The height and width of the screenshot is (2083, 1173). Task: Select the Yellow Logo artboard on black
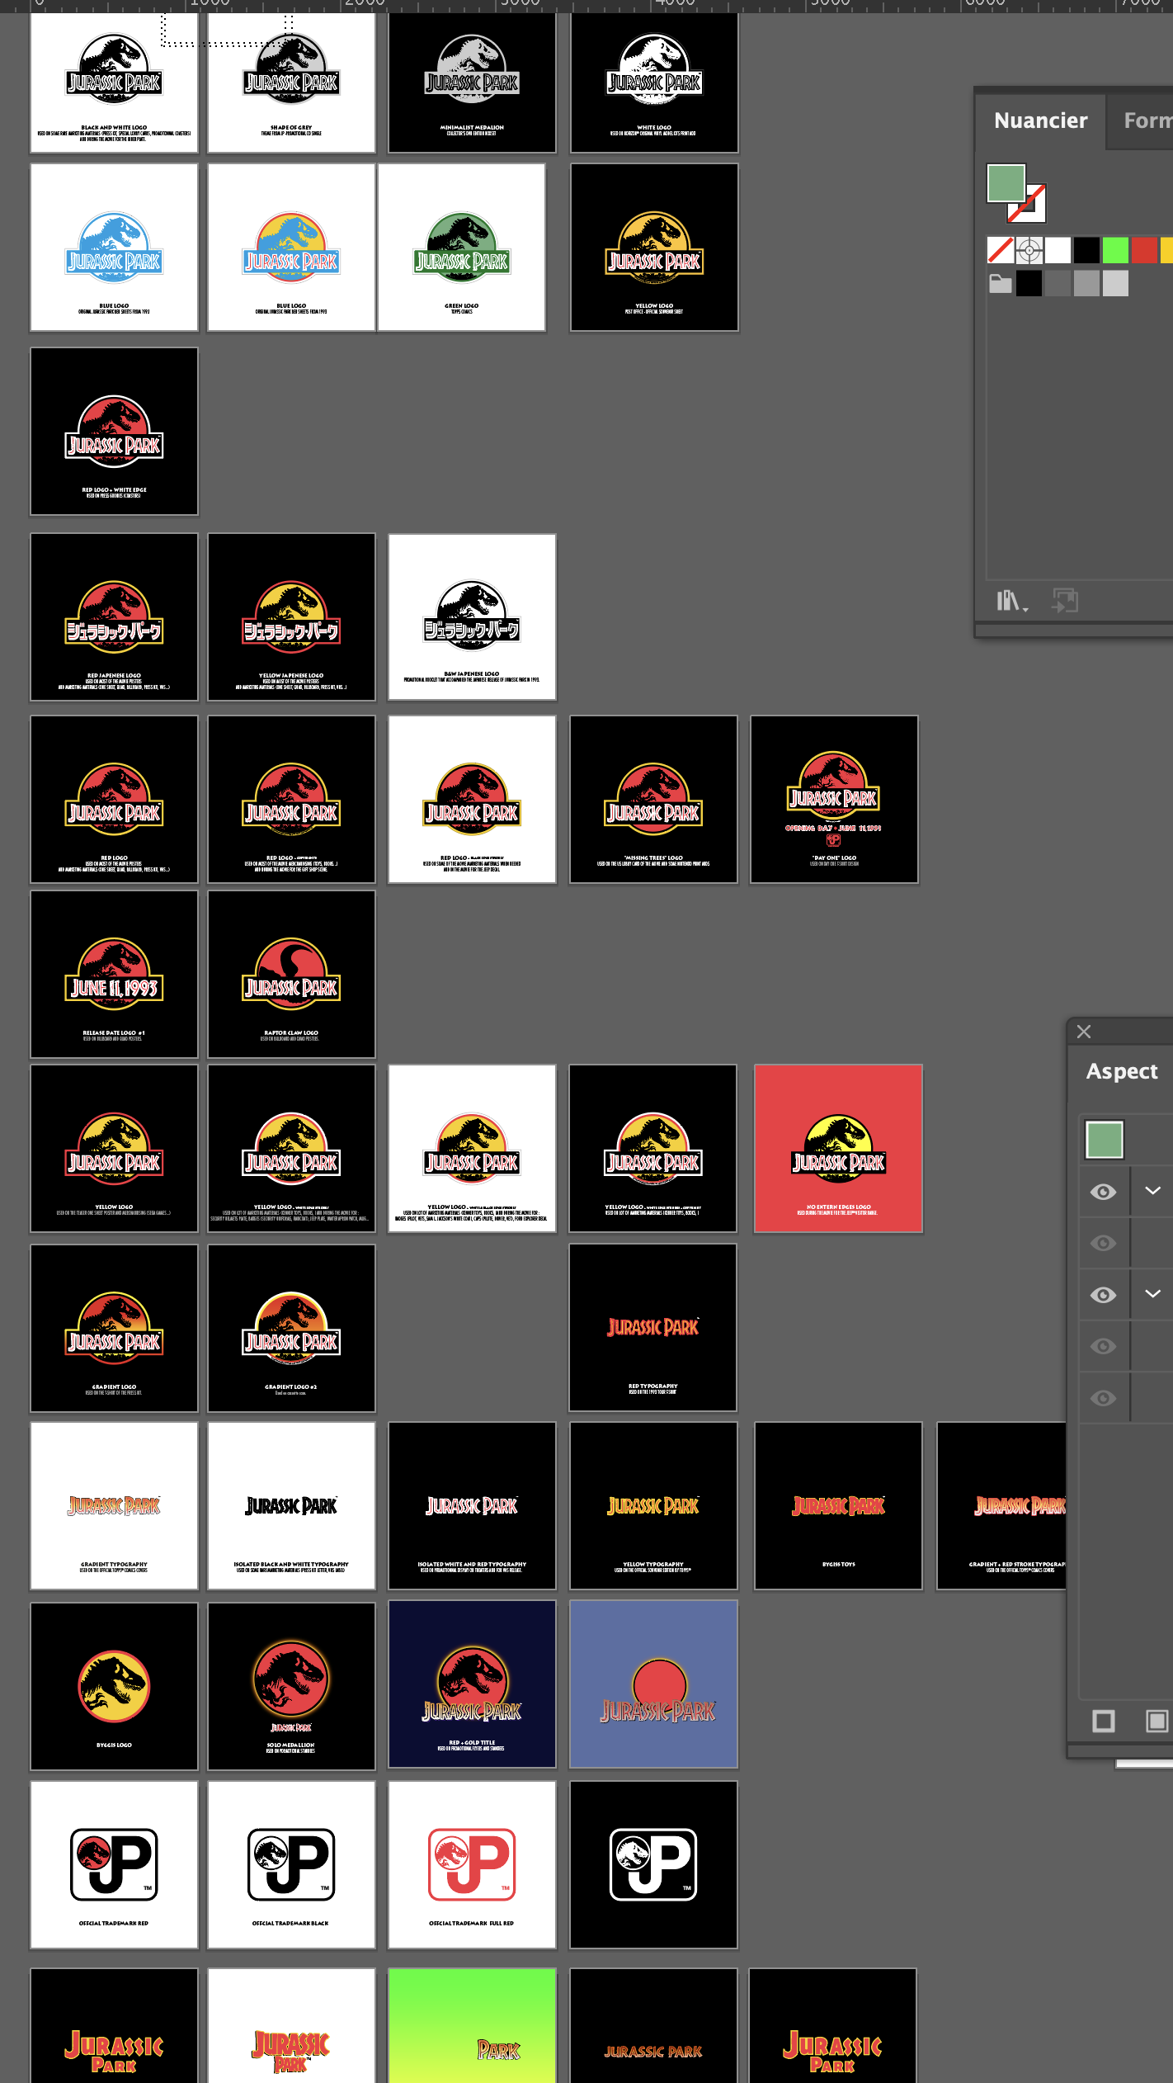[x=654, y=248]
